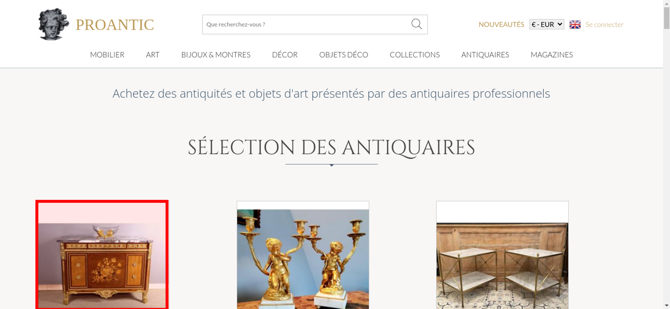Open the marquetry commode thumbnail
670x309 pixels.
(x=102, y=255)
